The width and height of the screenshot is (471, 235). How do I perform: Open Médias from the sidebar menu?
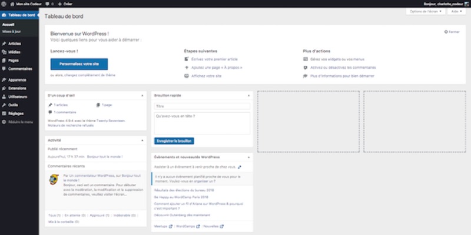pyautogui.click(x=15, y=52)
